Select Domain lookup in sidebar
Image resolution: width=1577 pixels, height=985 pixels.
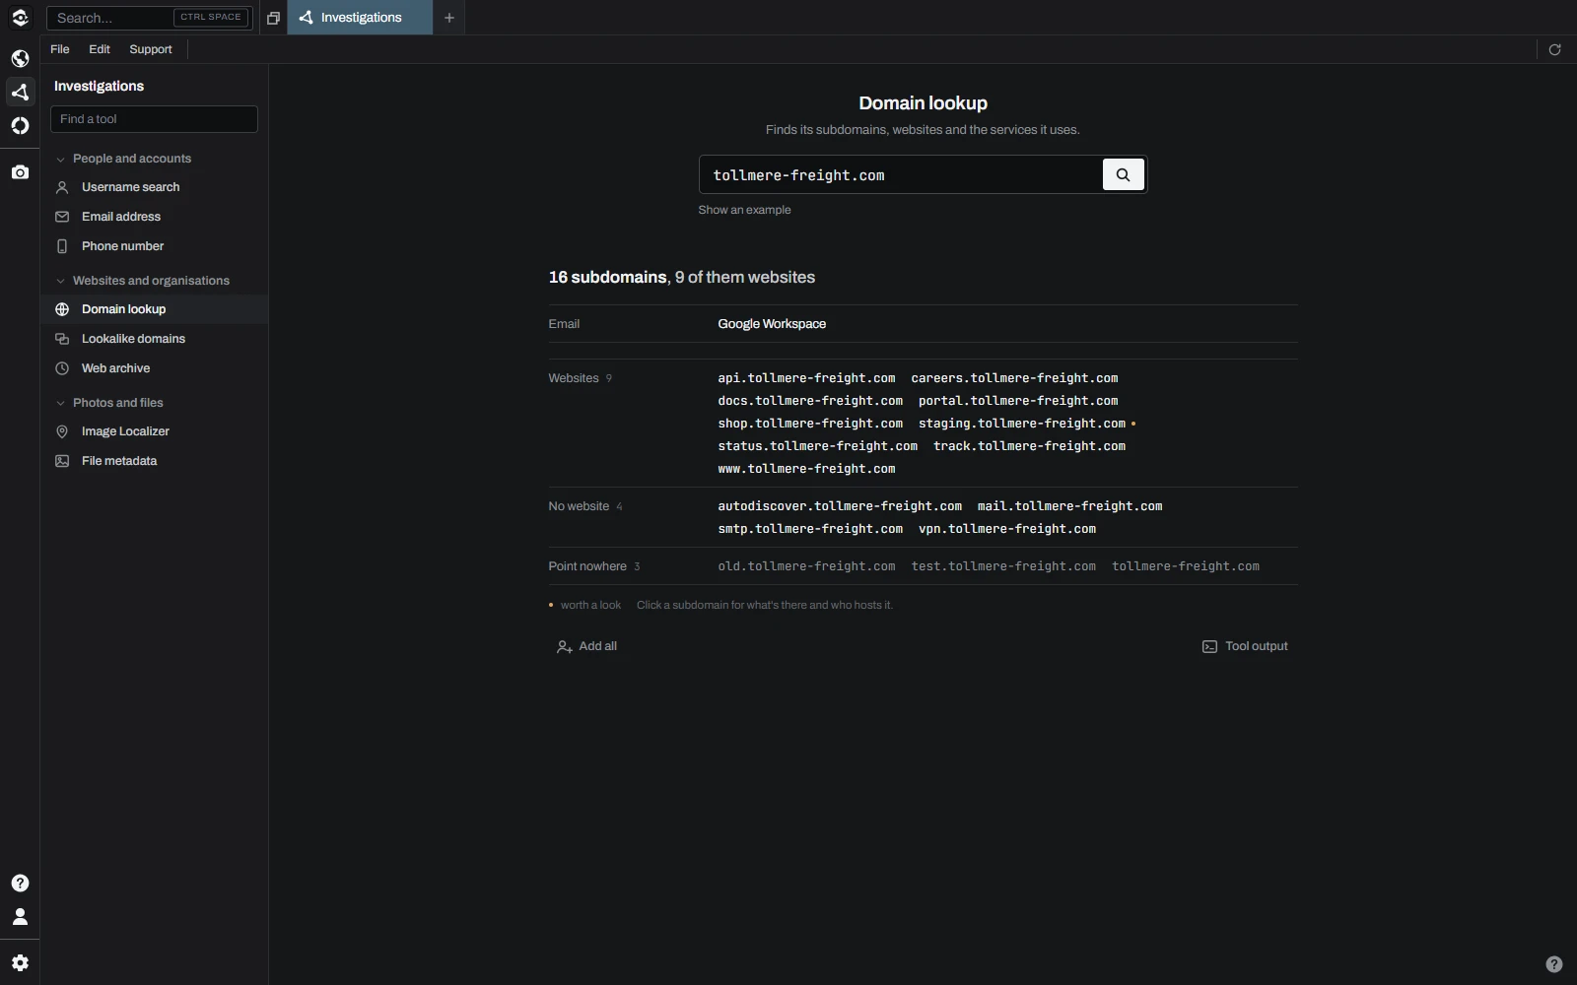tap(155, 309)
